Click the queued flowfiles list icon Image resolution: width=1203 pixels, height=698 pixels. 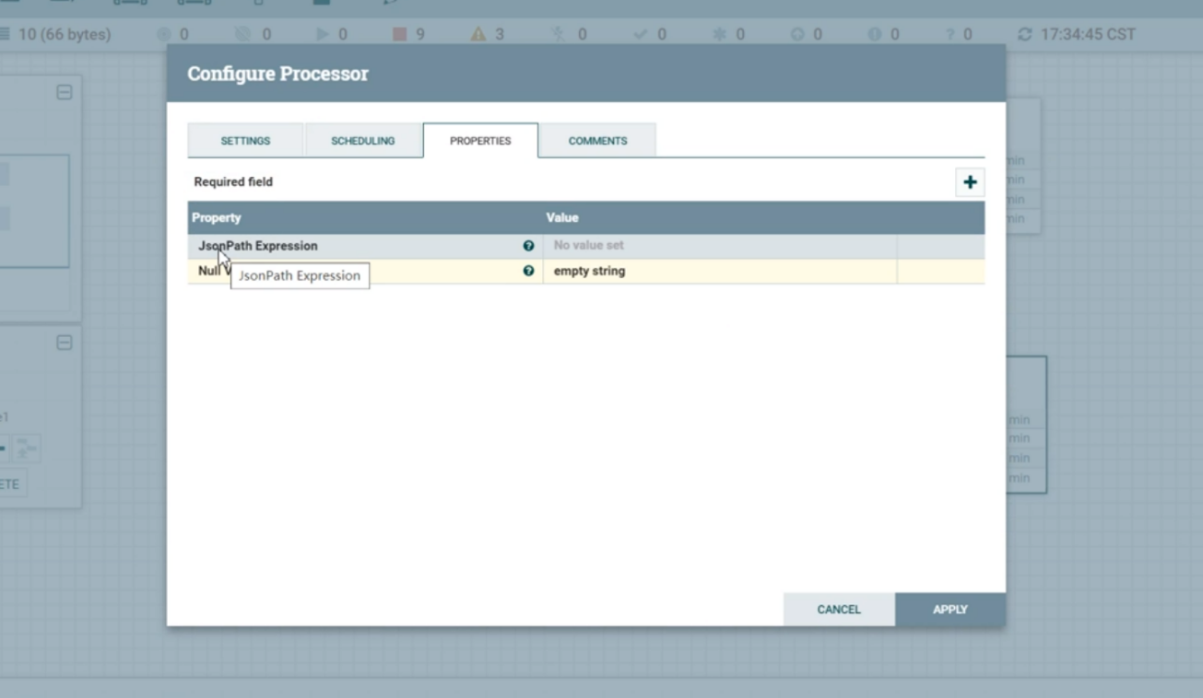[6, 34]
